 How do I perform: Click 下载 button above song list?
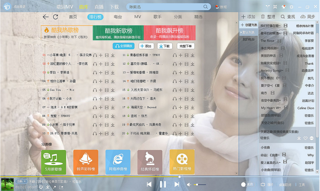165,46
